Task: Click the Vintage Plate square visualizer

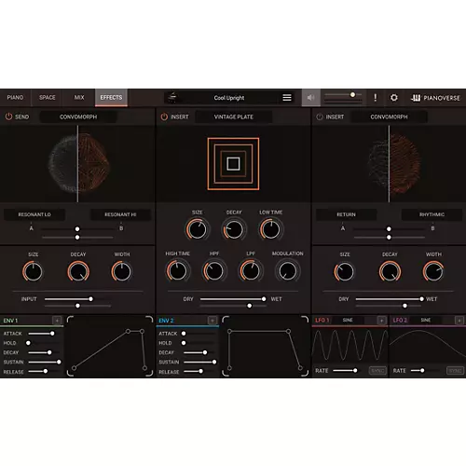Action: coord(233,164)
